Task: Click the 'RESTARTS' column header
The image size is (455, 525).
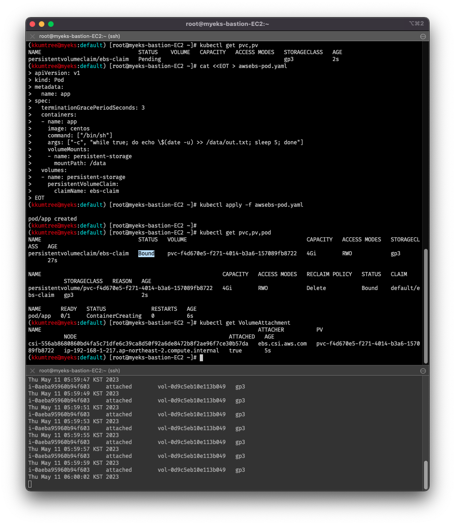Action: tap(164, 309)
